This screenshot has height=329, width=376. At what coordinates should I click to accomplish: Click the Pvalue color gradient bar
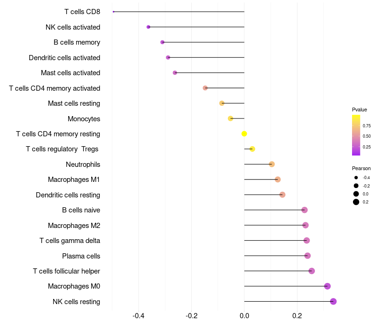coord(356,135)
